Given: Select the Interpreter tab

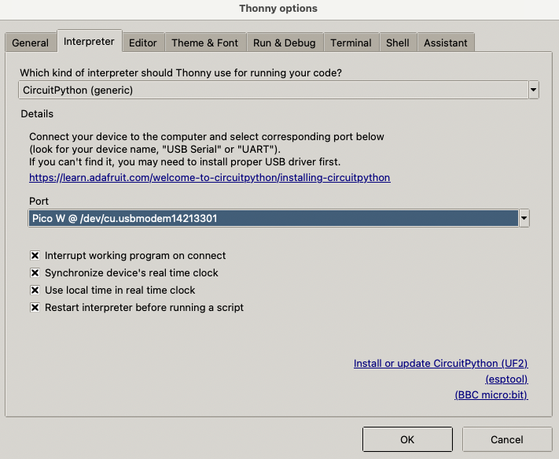Looking at the screenshot, I should tap(89, 42).
